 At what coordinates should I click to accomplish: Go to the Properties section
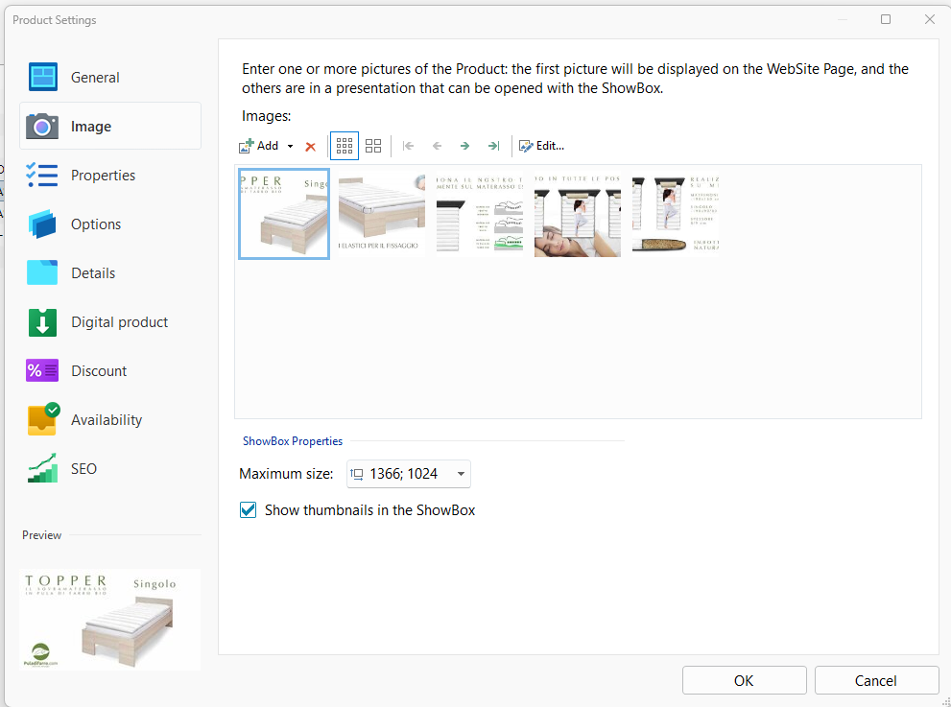(103, 176)
